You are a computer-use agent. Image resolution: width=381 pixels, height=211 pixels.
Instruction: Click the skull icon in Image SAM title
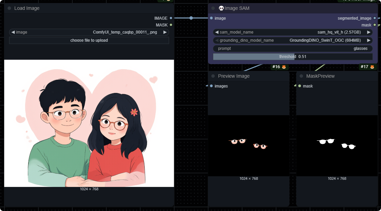(x=221, y=8)
